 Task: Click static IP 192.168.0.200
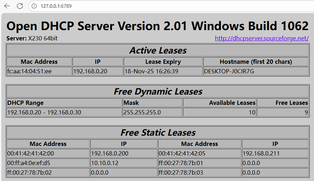tap(110, 153)
